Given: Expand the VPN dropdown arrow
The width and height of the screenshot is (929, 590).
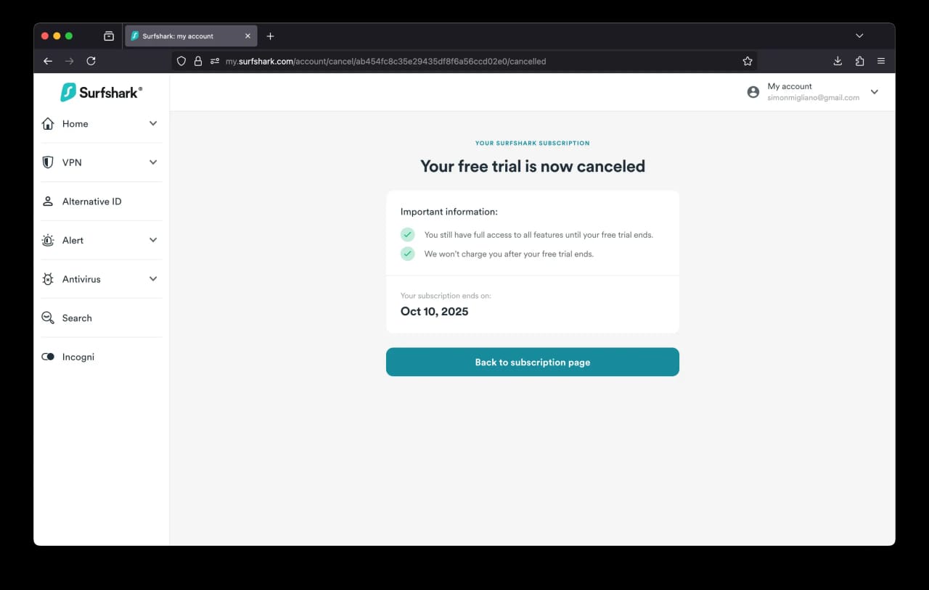Looking at the screenshot, I should click(x=153, y=162).
